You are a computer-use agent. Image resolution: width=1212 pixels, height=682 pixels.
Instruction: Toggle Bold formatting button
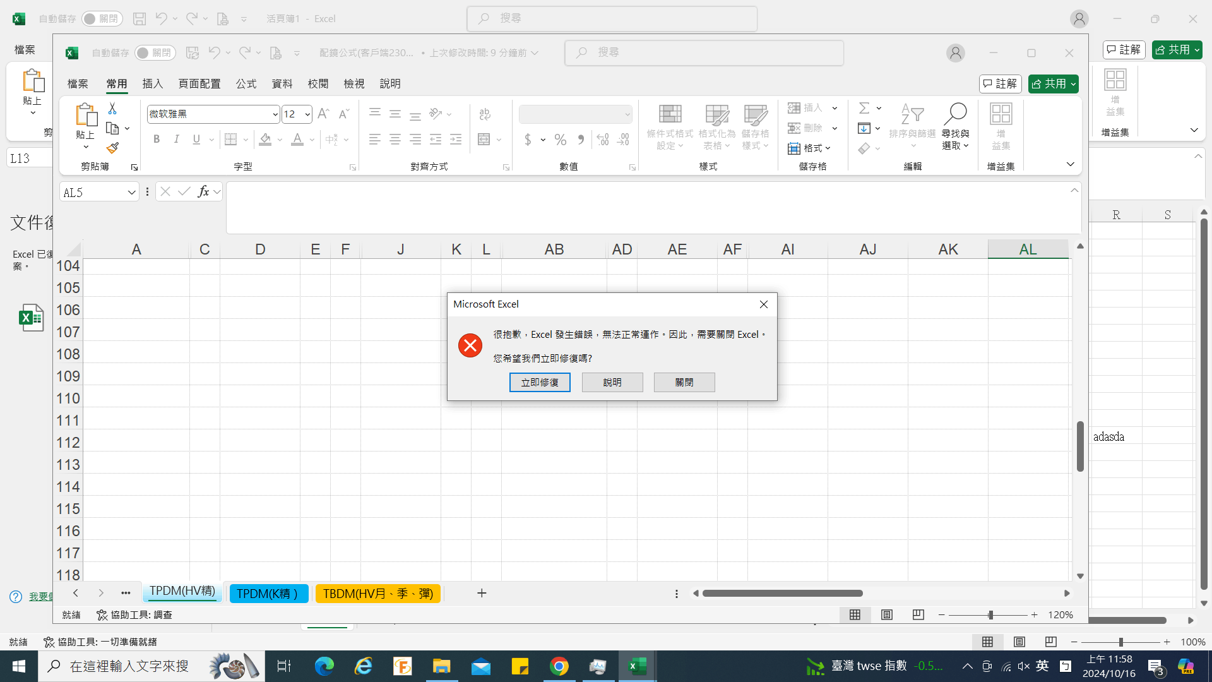coord(156,140)
